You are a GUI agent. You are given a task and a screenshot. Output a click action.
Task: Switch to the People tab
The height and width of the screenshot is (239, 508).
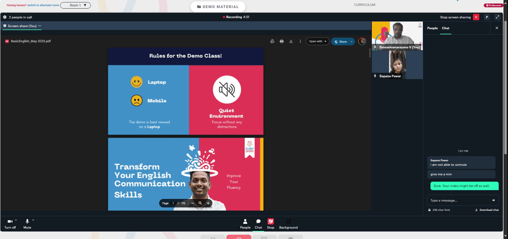point(432,28)
